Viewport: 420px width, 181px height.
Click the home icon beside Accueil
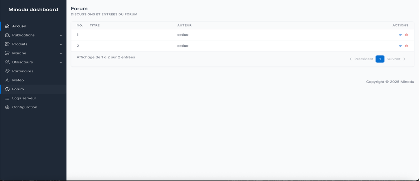click(7, 26)
